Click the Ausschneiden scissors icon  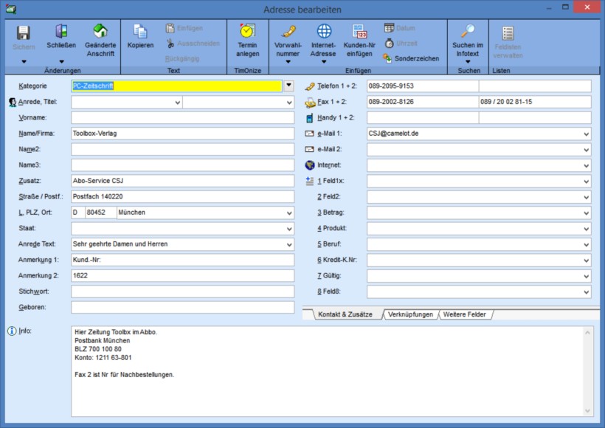point(170,44)
